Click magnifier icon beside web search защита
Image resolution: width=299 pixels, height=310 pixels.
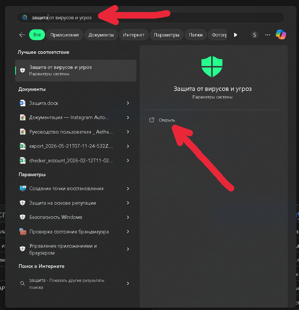pos(23,284)
